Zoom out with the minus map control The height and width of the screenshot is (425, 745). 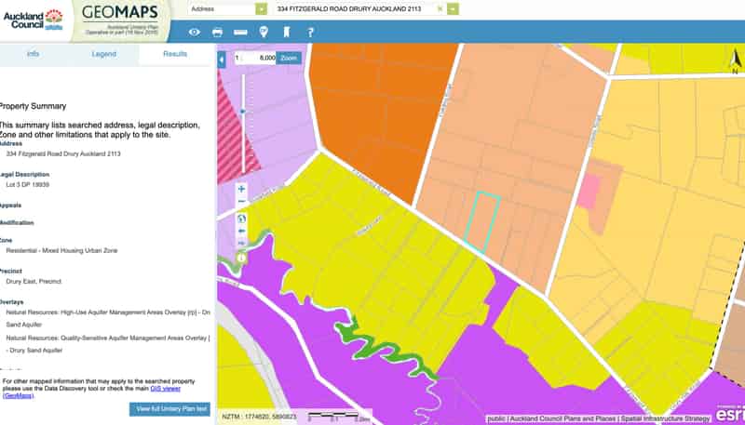(x=242, y=201)
